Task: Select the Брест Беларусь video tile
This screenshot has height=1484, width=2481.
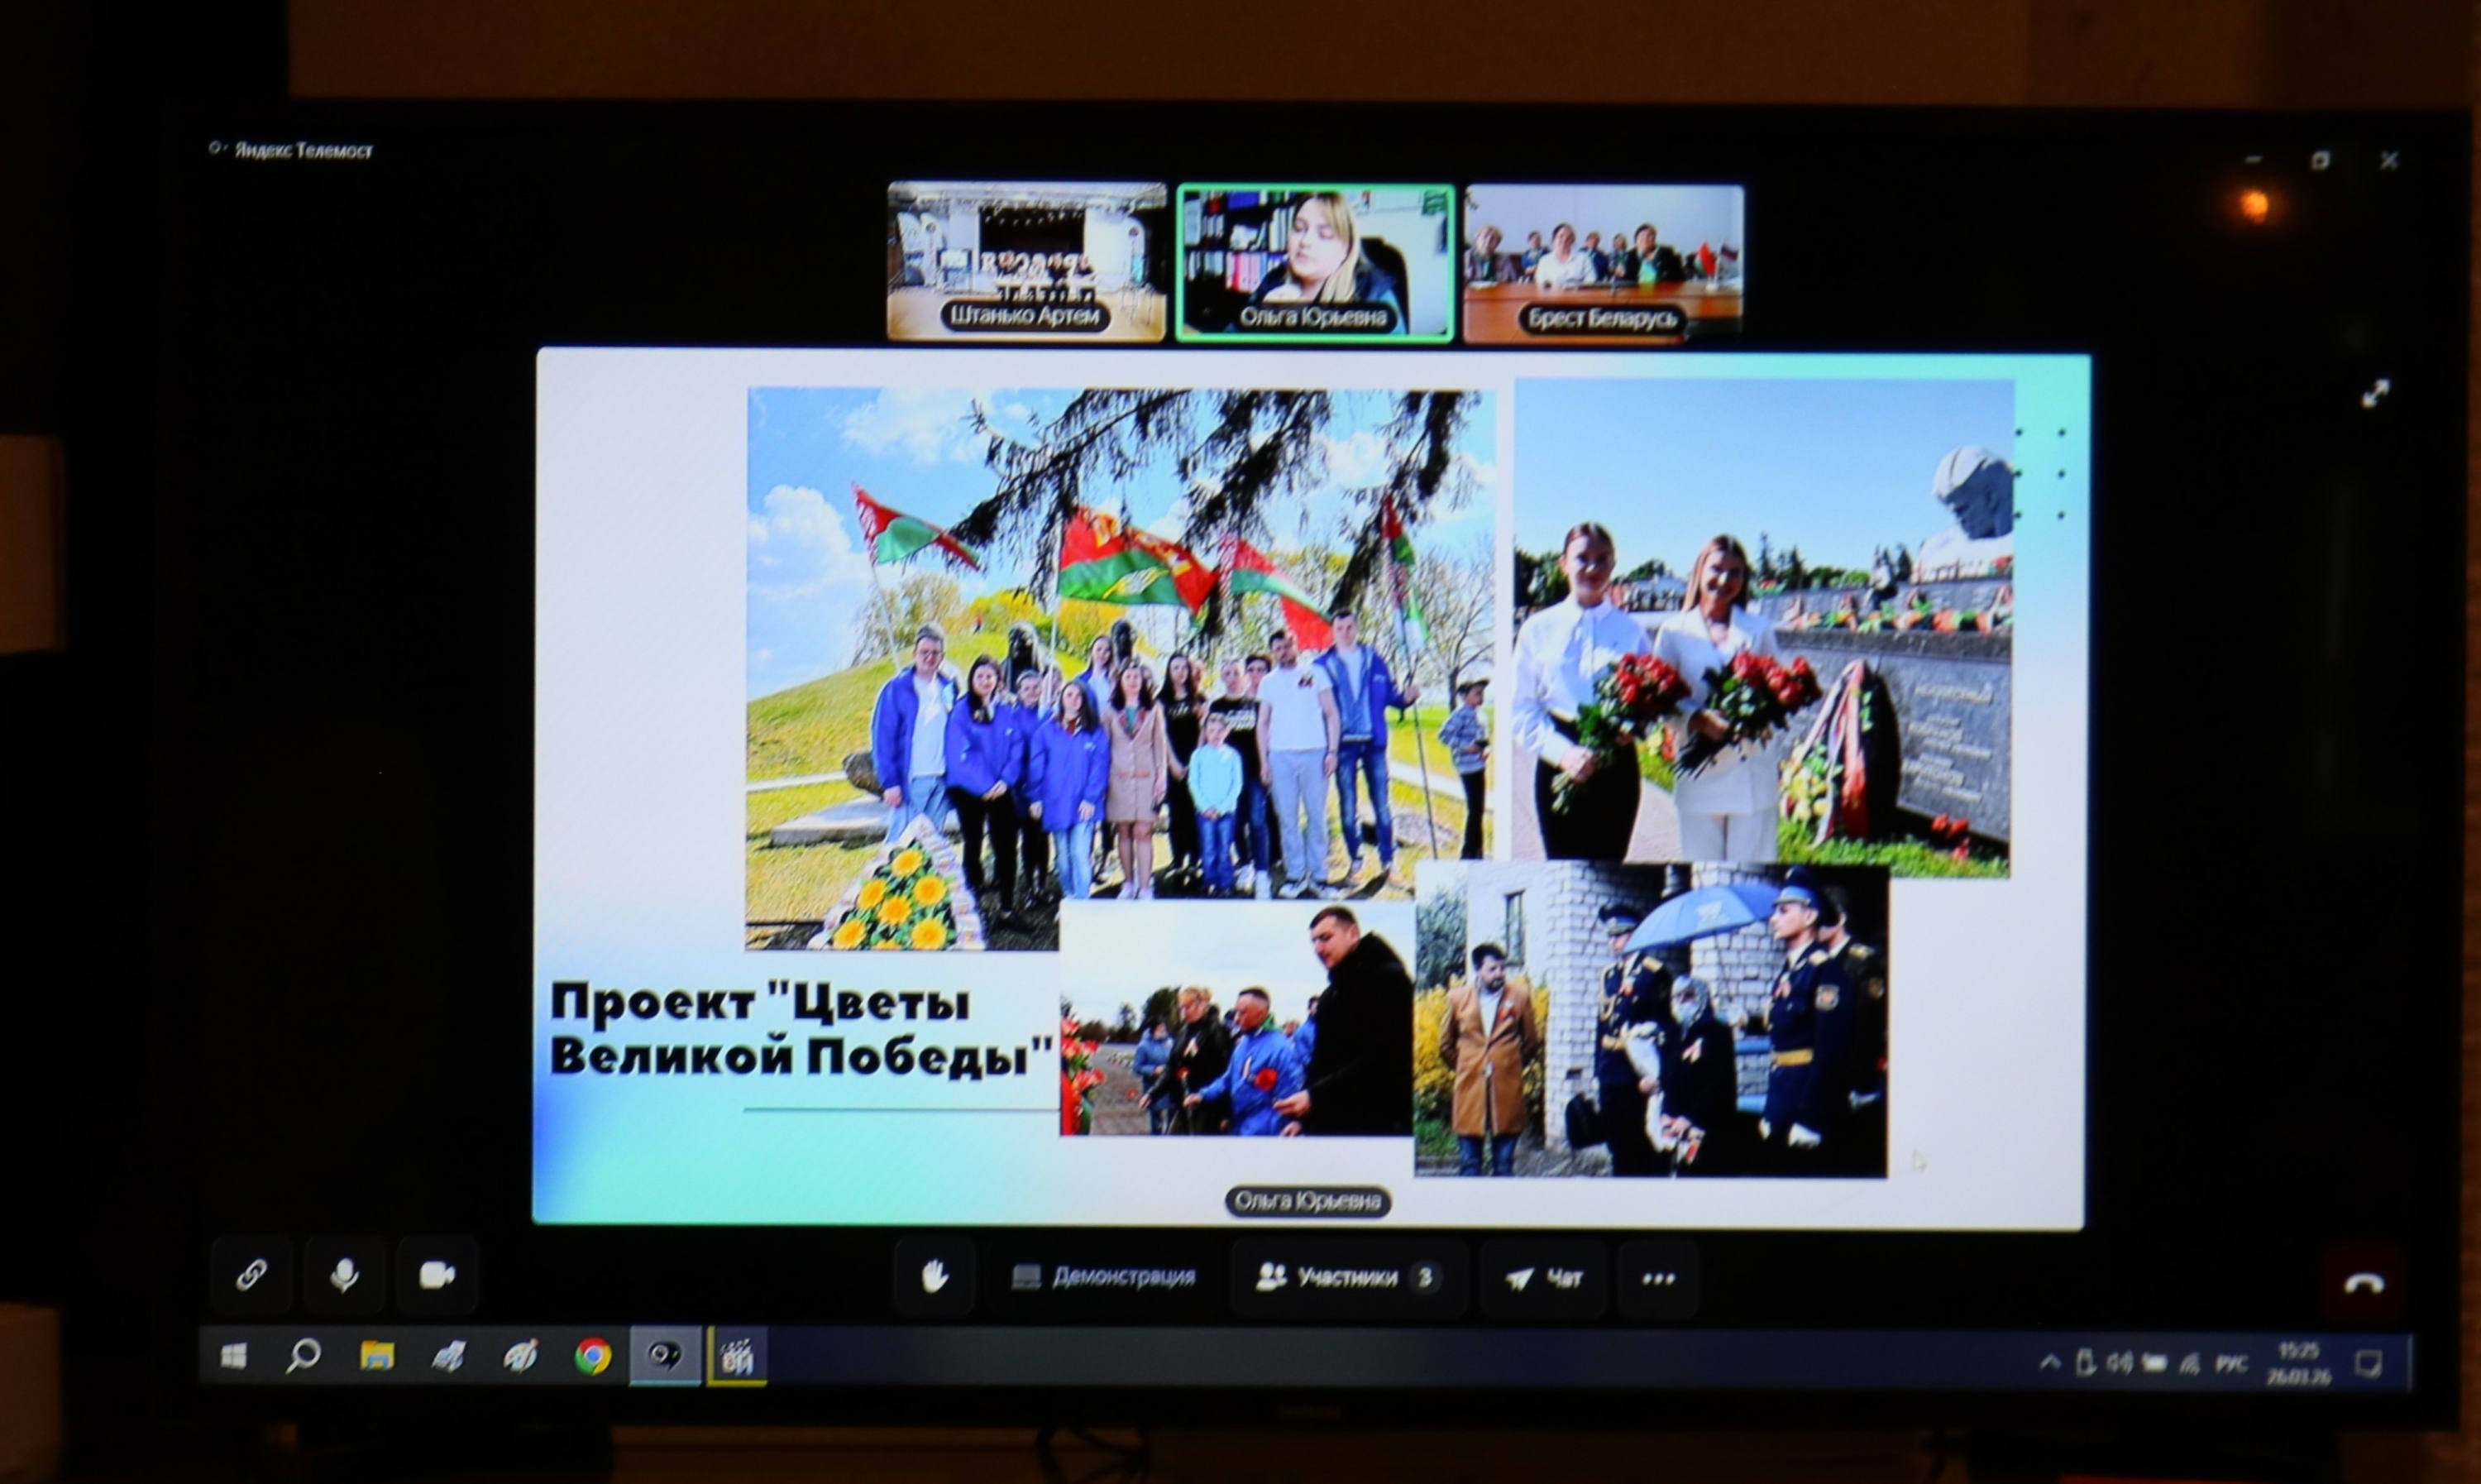Action: point(1604,264)
